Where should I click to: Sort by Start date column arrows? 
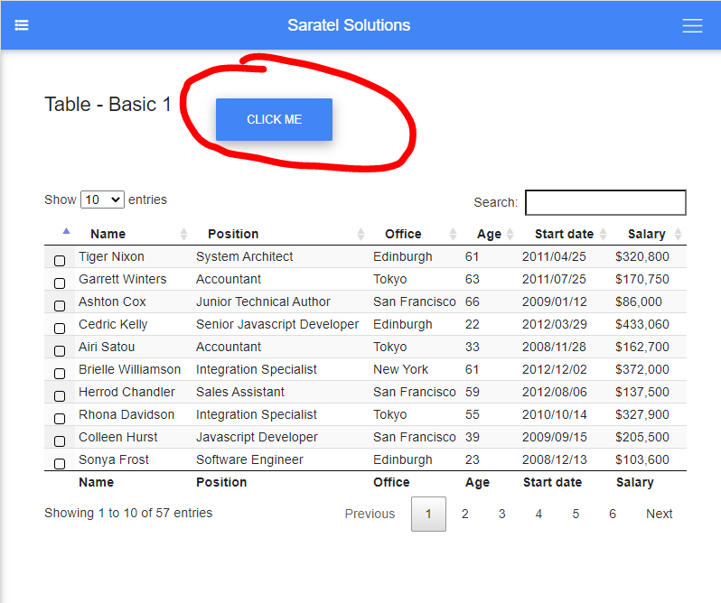[x=604, y=234]
